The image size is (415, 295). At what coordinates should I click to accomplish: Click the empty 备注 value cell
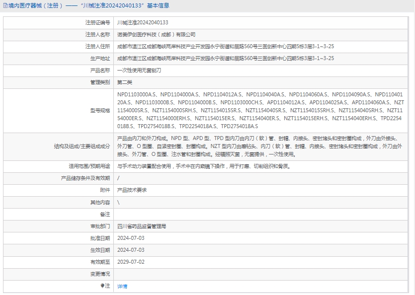263,214
